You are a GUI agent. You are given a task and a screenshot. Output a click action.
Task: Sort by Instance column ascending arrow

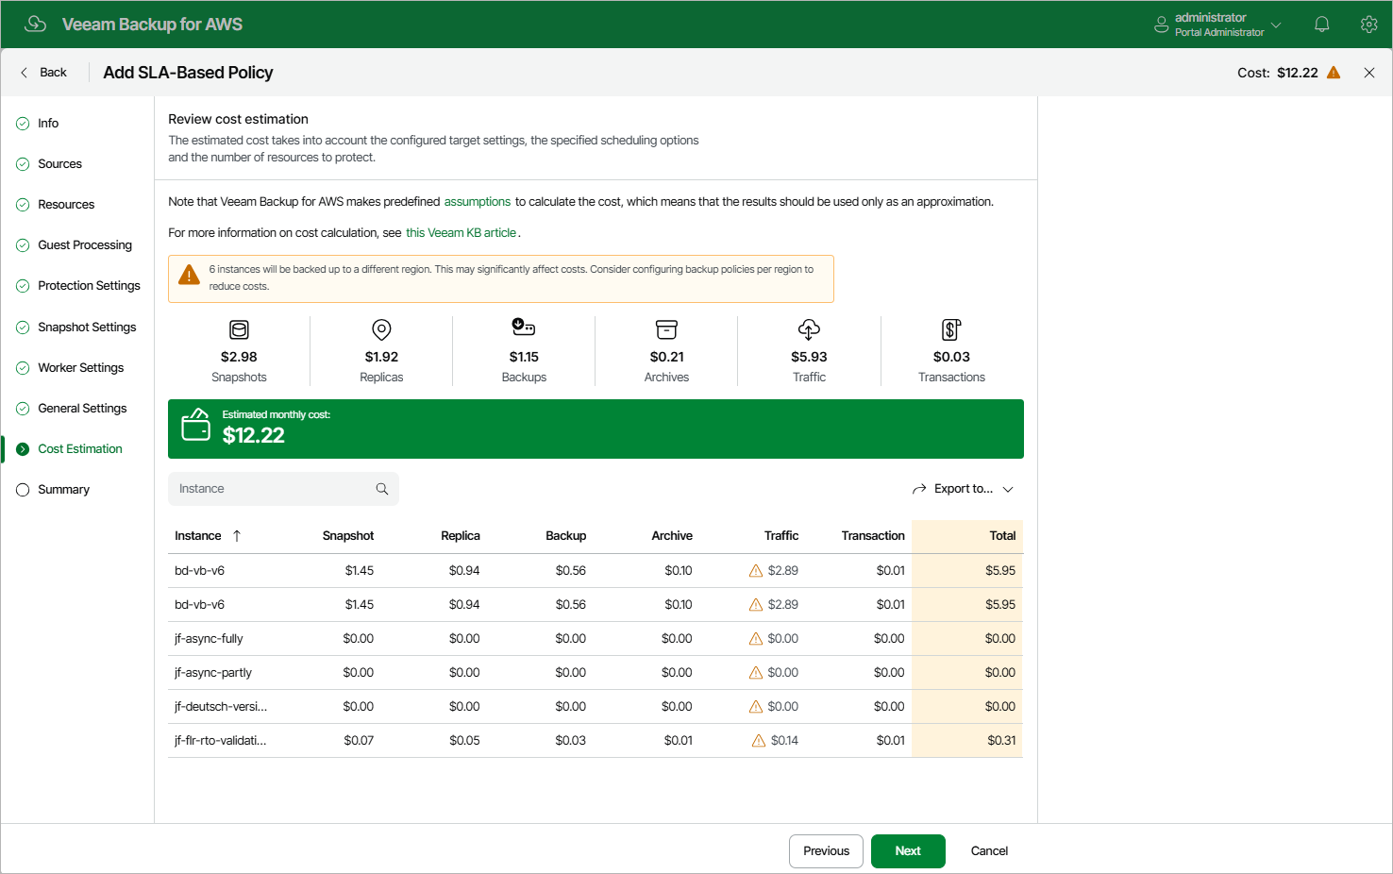click(237, 536)
